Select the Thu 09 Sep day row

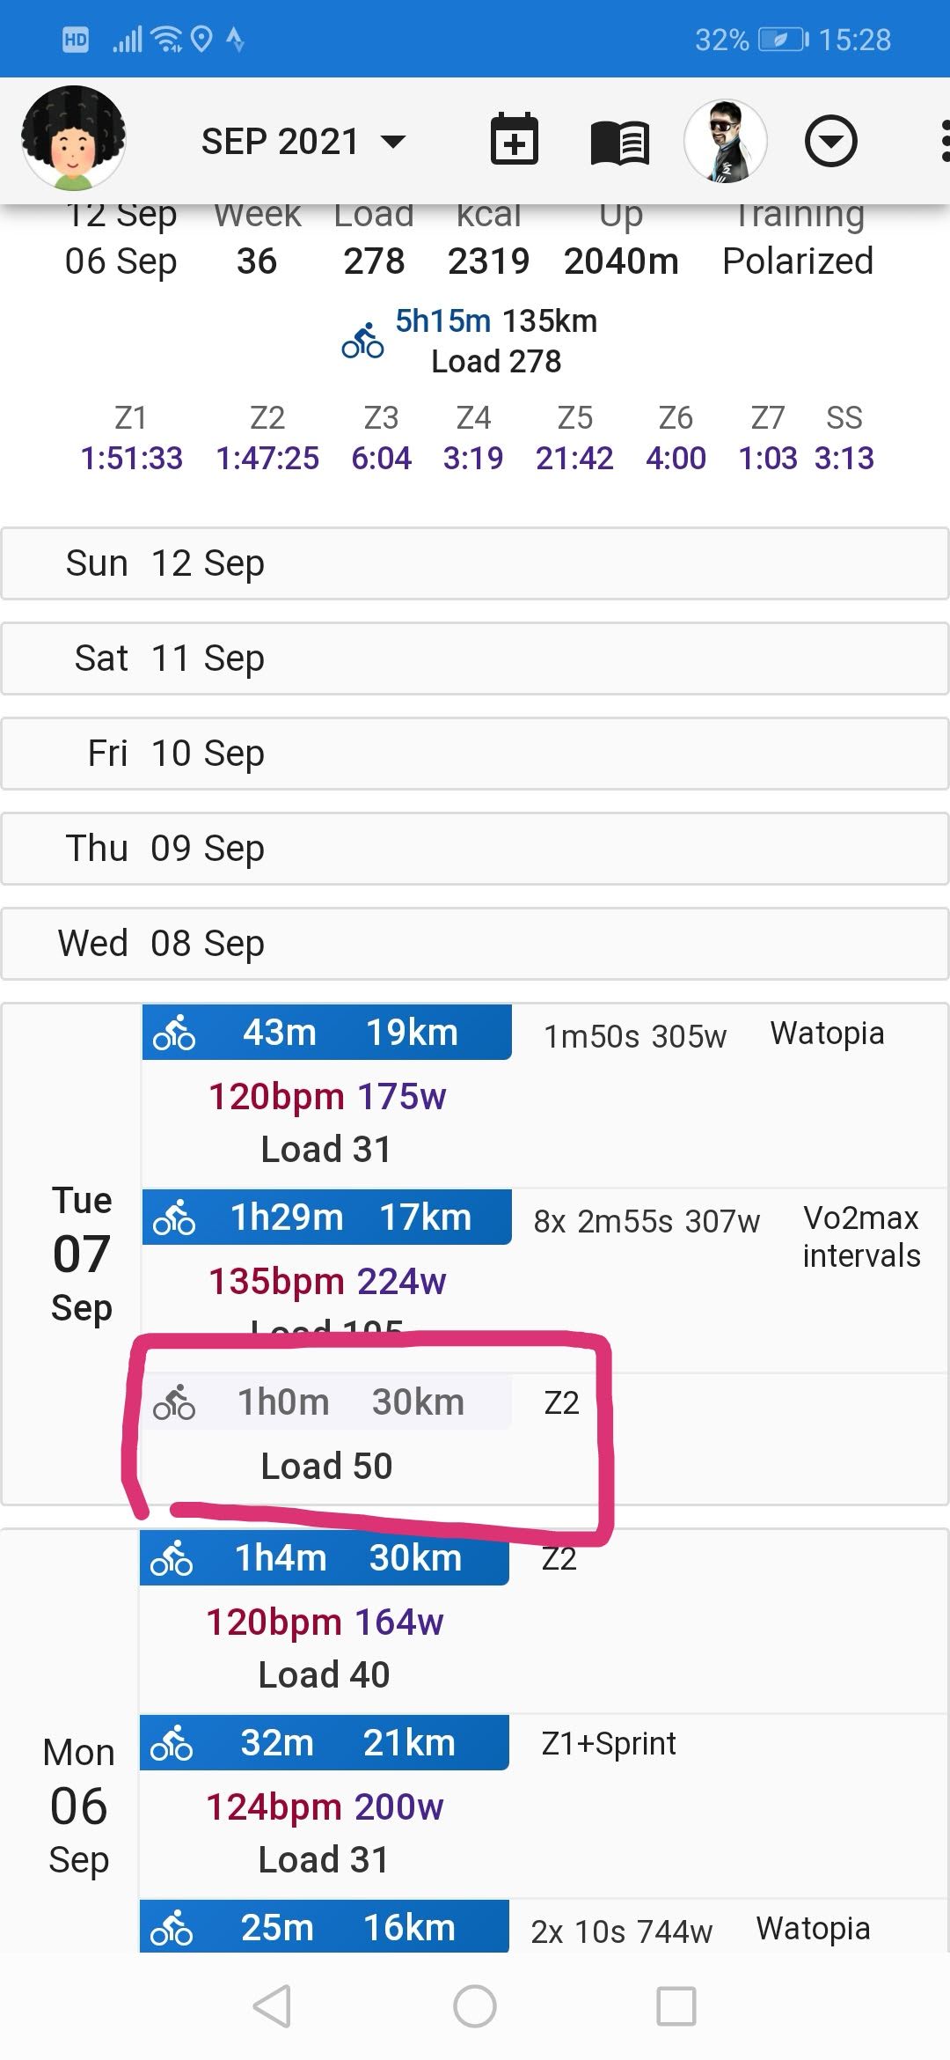(x=475, y=849)
